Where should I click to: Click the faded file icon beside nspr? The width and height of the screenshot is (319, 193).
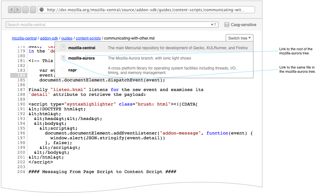[x=63, y=69]
